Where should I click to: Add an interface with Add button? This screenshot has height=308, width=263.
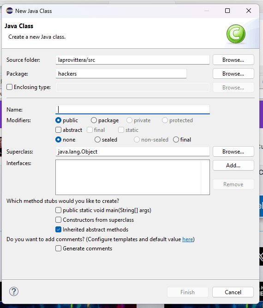pos(233,166)
